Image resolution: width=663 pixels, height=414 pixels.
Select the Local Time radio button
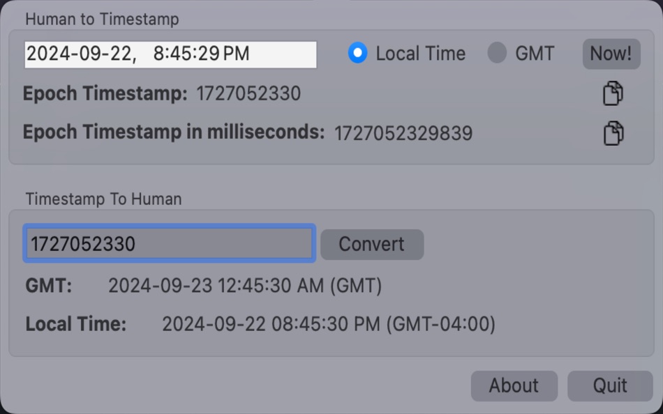click(357, 53)
